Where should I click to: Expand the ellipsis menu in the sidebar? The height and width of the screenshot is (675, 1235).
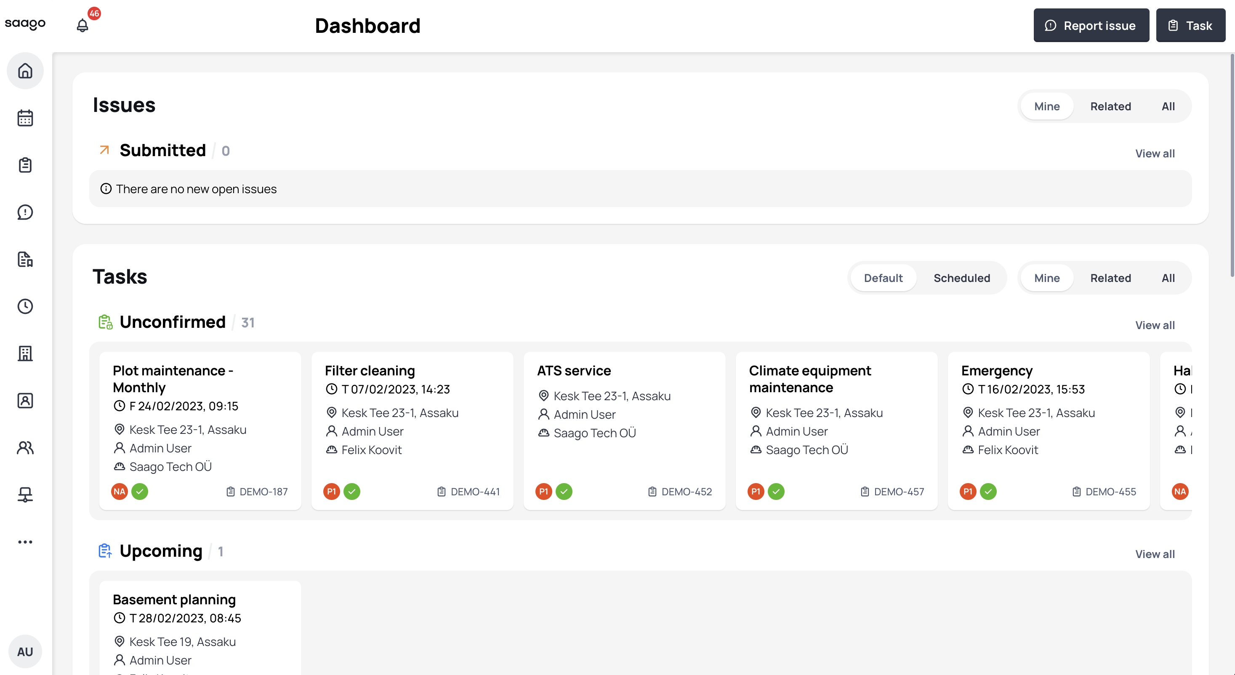[25, 542]
